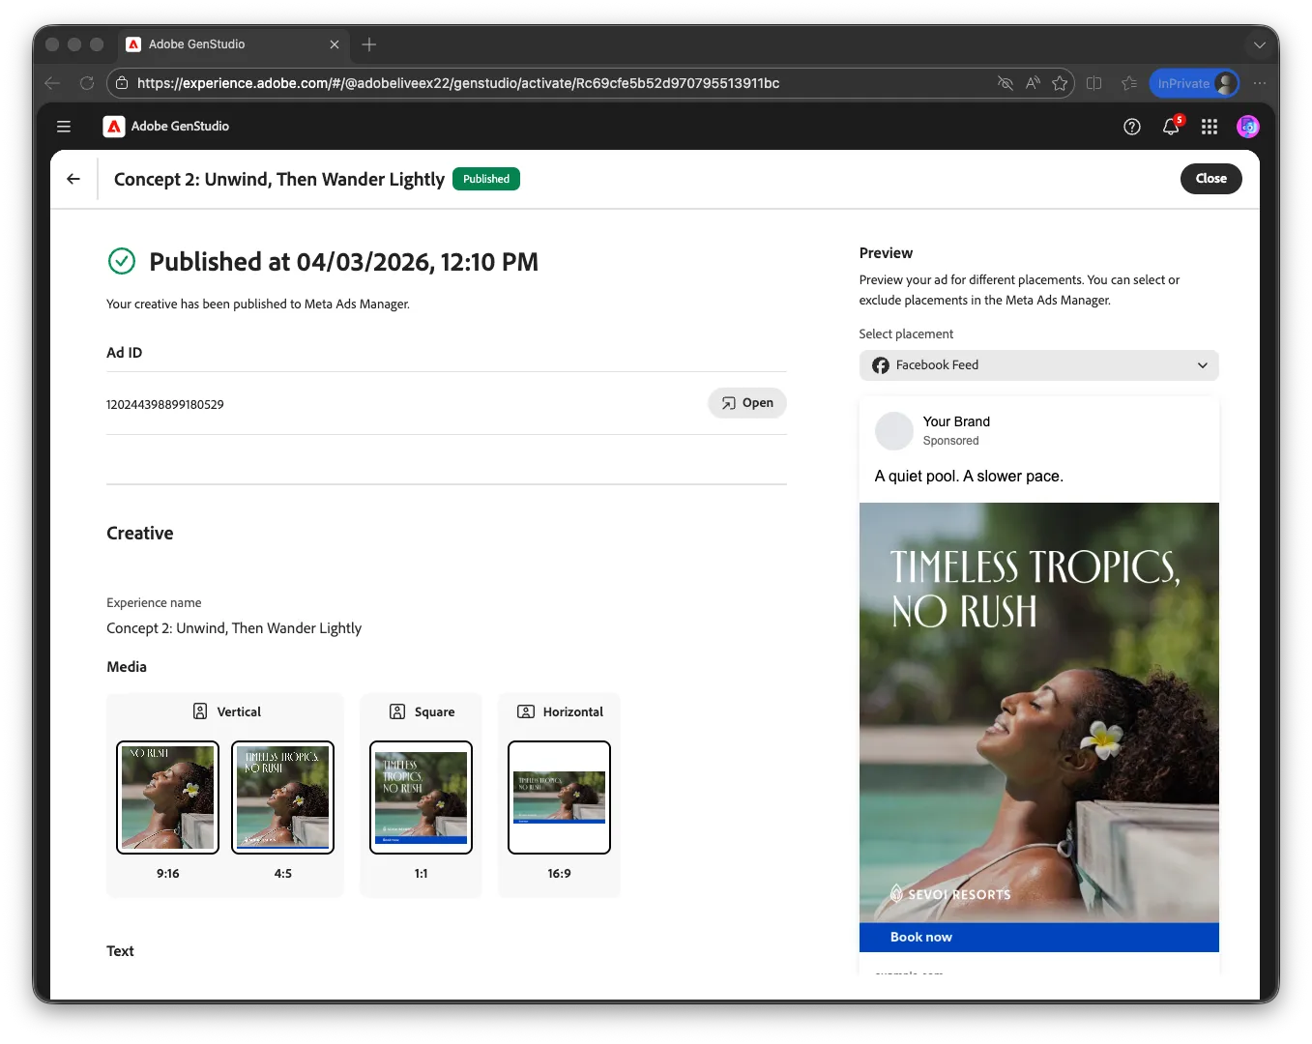Click the browser back arrow
Screen dimensions: 1312x1044
[x=53, y=83]
